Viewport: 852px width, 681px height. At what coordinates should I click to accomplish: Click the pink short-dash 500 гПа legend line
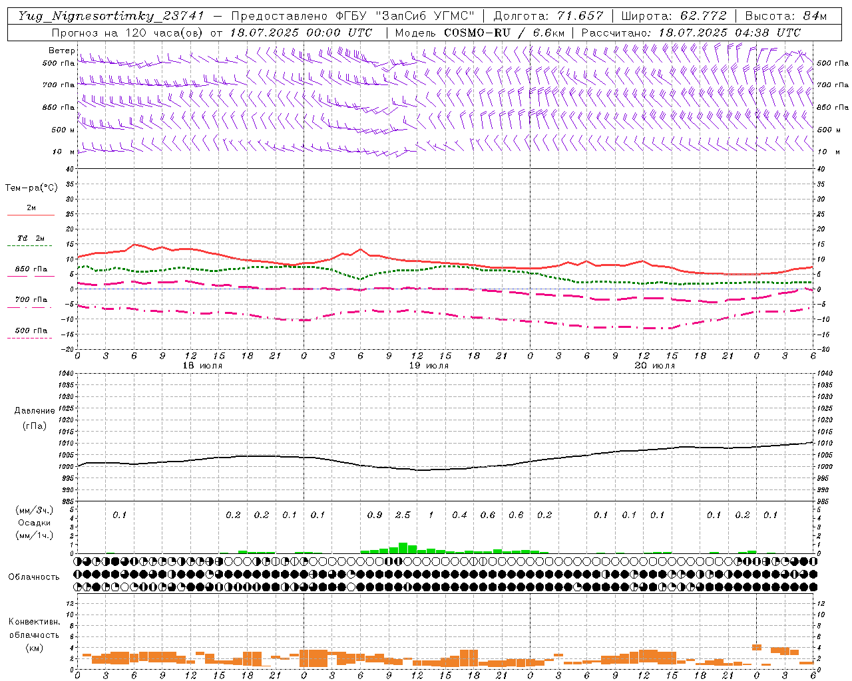click(x=30, y=338)
